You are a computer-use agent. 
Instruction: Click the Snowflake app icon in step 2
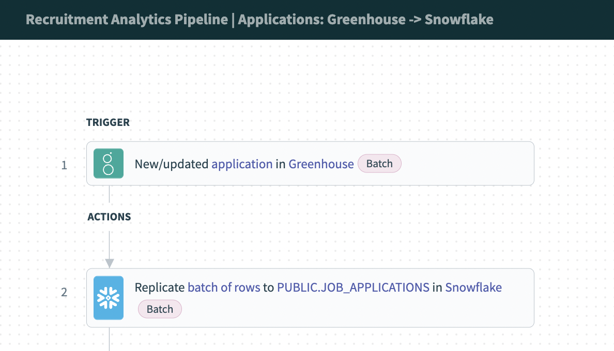point(109,298)
